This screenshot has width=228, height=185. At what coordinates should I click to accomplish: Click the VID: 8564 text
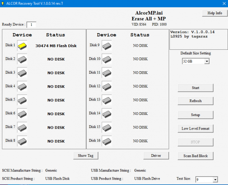coord(139,24)
